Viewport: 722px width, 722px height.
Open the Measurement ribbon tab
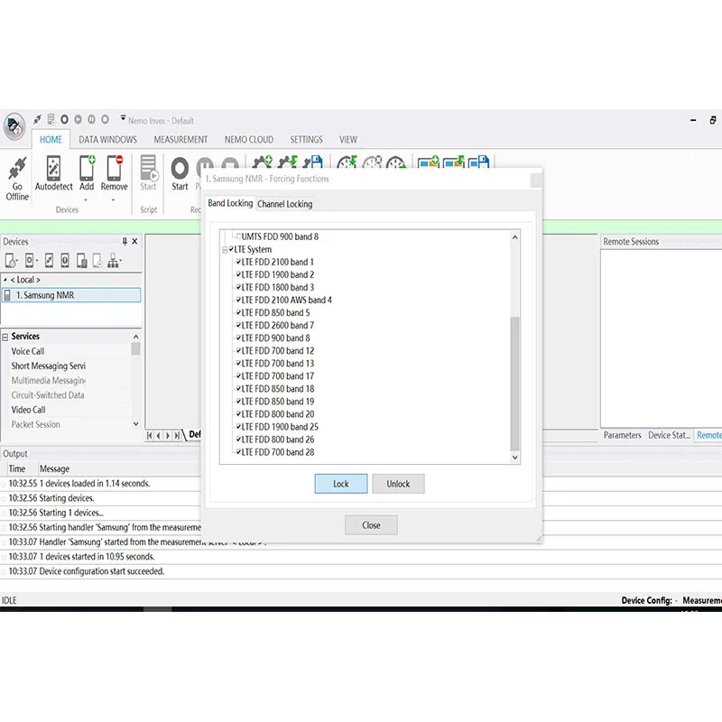180,140
